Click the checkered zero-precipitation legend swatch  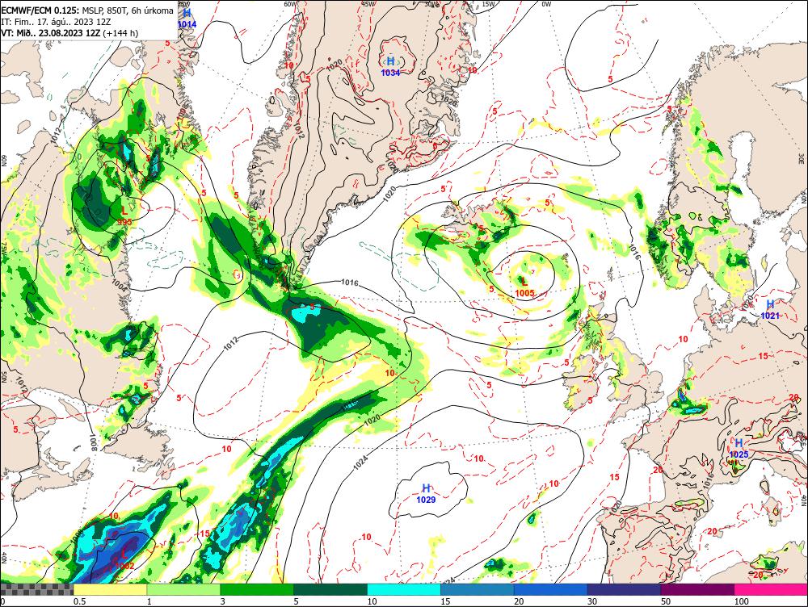[x=36, y=589]
